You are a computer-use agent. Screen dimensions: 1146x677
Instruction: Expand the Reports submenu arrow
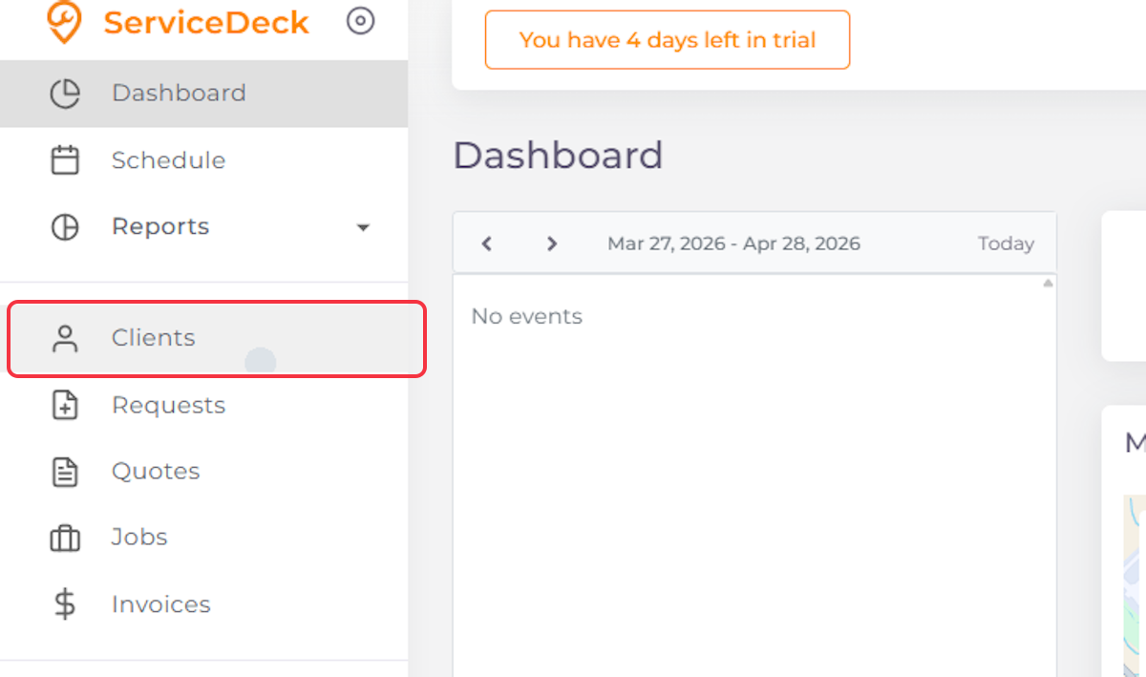[363, 227]
